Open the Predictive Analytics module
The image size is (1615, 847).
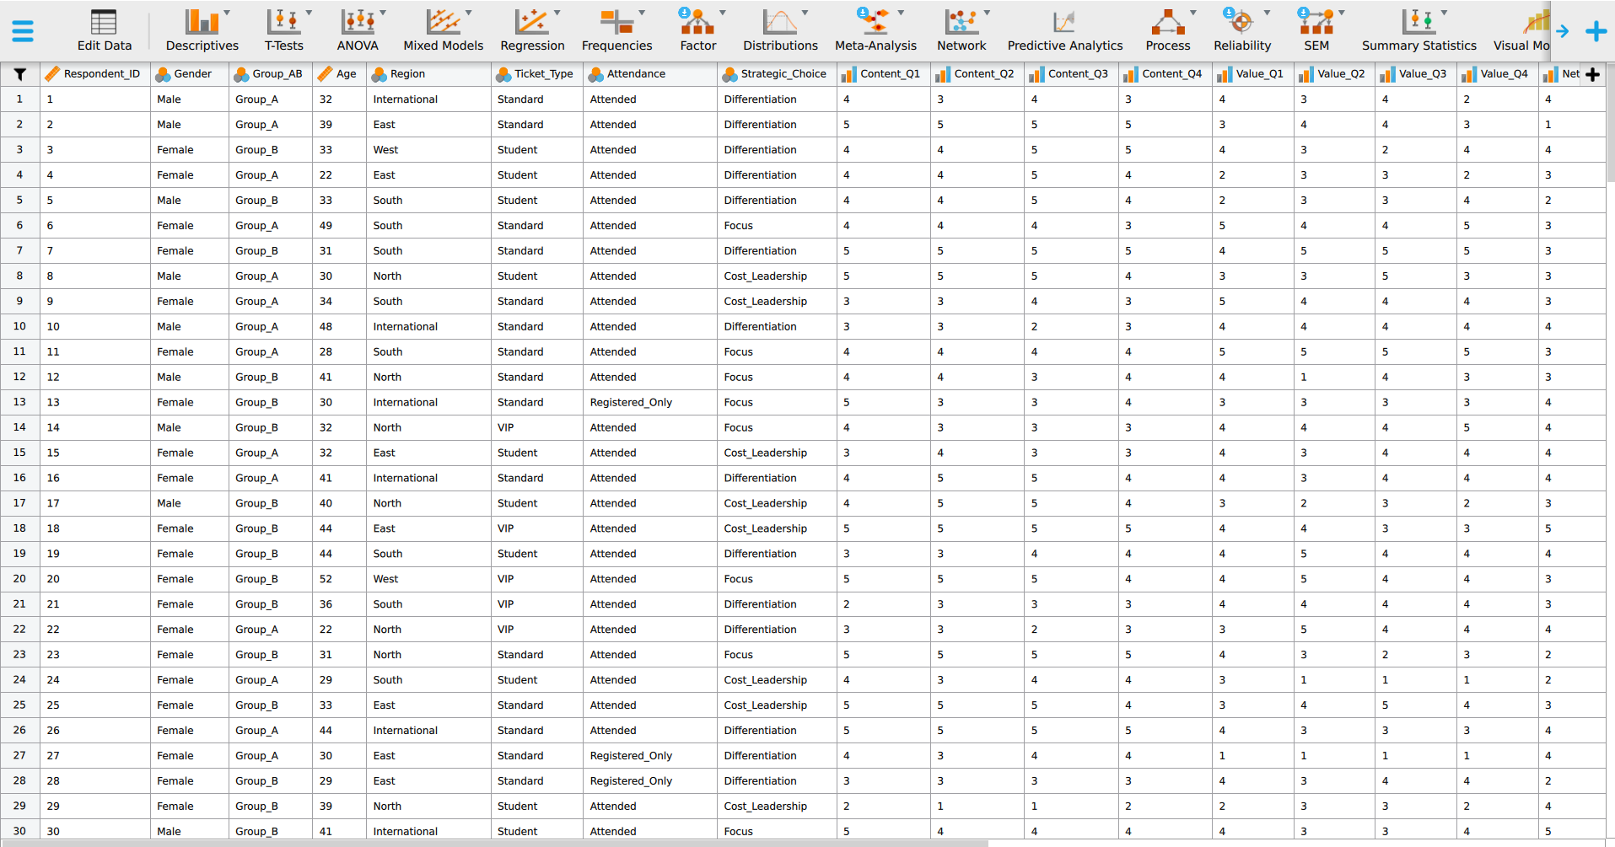click(1065, 31)
